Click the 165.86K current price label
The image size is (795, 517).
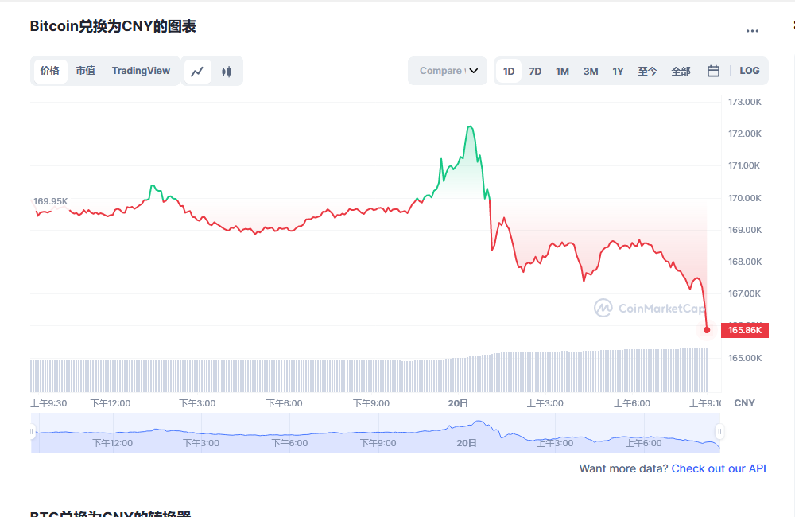pos(744,330)
